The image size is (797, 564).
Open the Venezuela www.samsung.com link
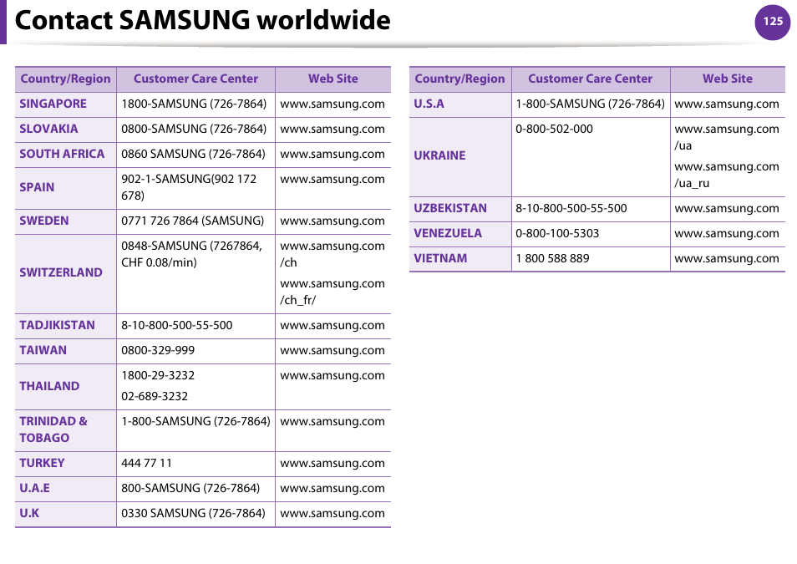coord(727,234)
